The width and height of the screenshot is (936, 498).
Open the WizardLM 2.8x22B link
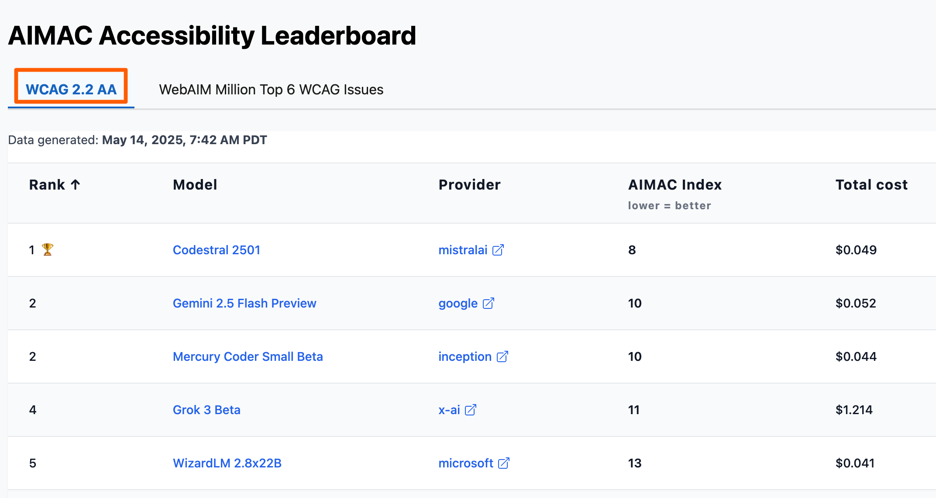(227, 463)
